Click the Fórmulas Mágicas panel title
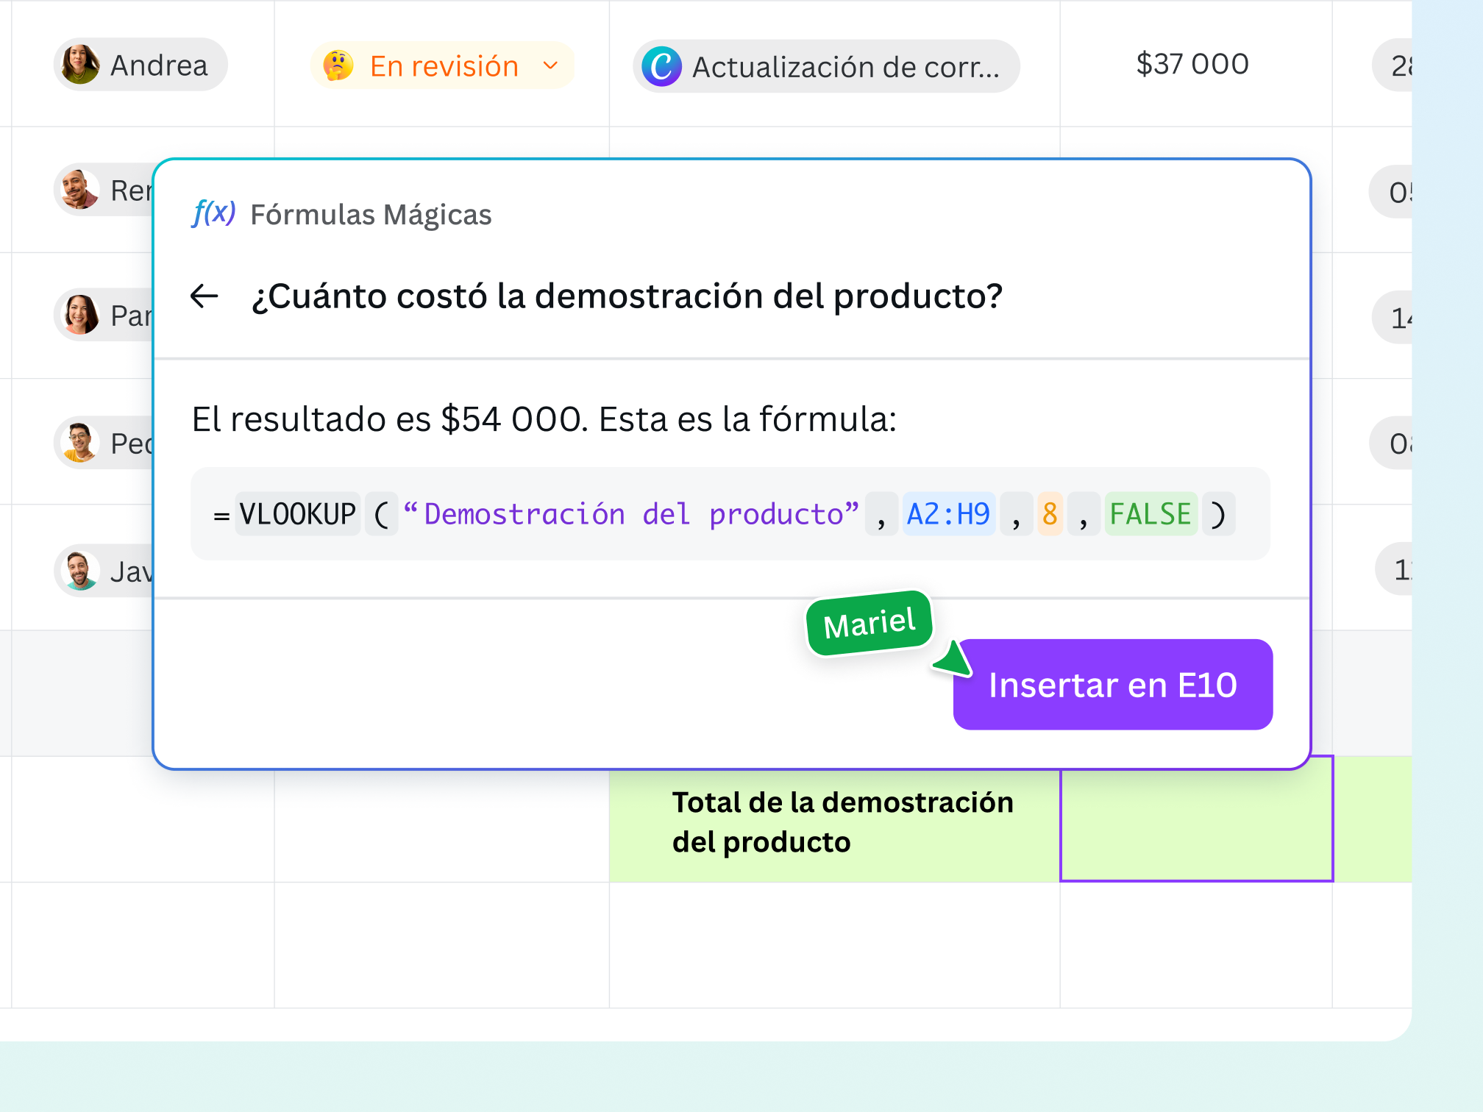The height and width of the screenshot is (1112, 1483). (x=370, y=215)
